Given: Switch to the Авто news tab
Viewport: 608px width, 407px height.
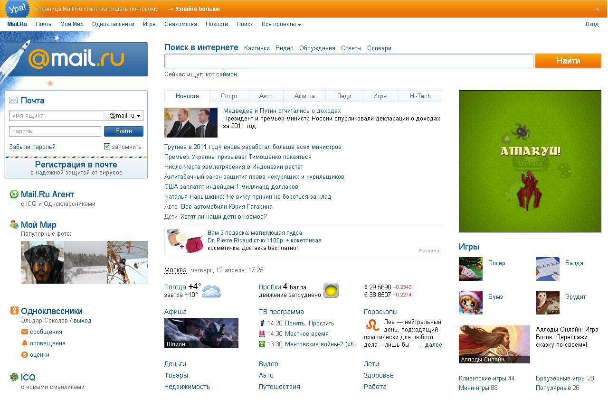Looking at the screenshot, I should pyautogui.click(x=266, y=96).
